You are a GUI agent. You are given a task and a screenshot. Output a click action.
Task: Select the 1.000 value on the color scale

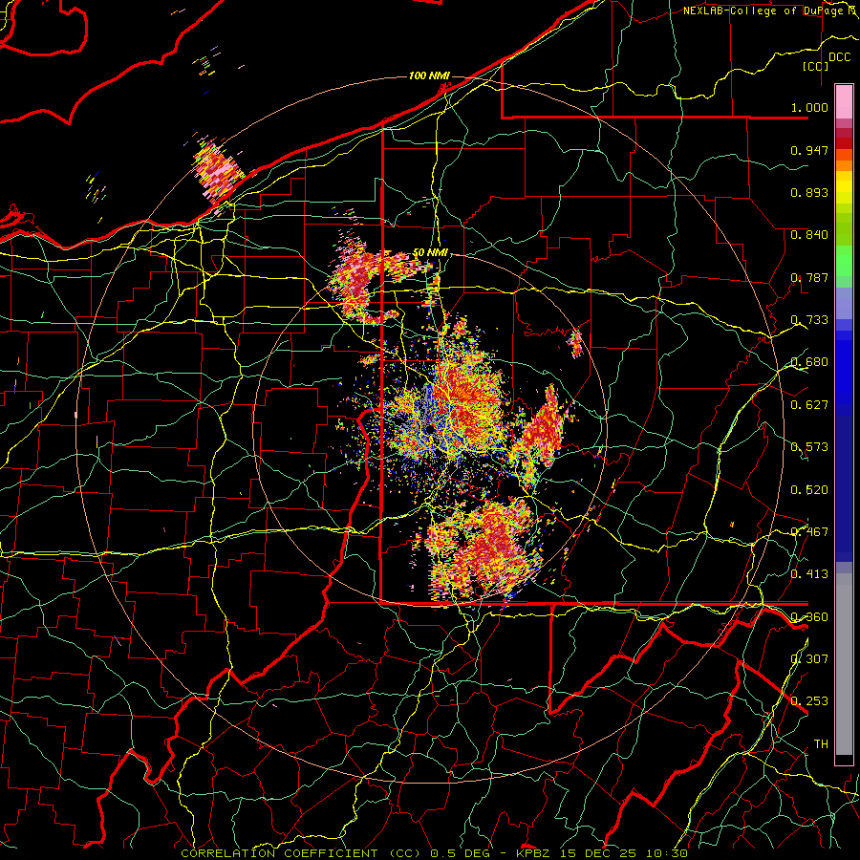pos(809,107)
